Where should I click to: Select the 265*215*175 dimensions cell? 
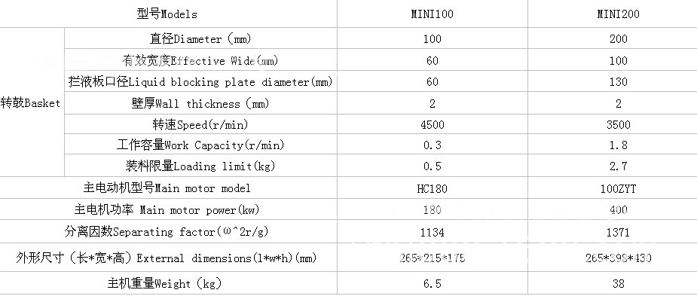coord(432,258)
